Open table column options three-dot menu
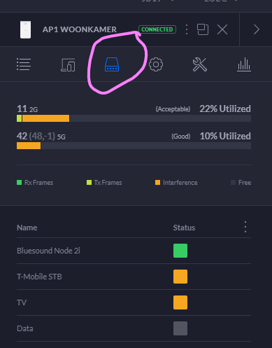The image size is (272, 348). [x=245, y=227]
